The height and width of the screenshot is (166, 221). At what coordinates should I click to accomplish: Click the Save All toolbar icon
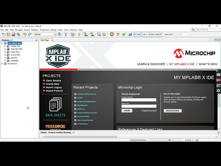[x=18, y=34]
